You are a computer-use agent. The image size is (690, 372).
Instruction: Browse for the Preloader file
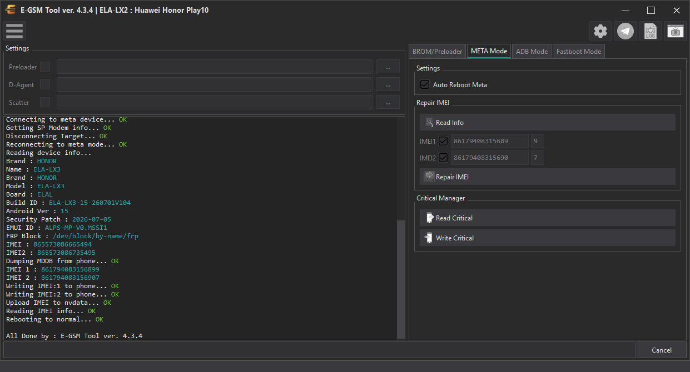tap(388, 67)
